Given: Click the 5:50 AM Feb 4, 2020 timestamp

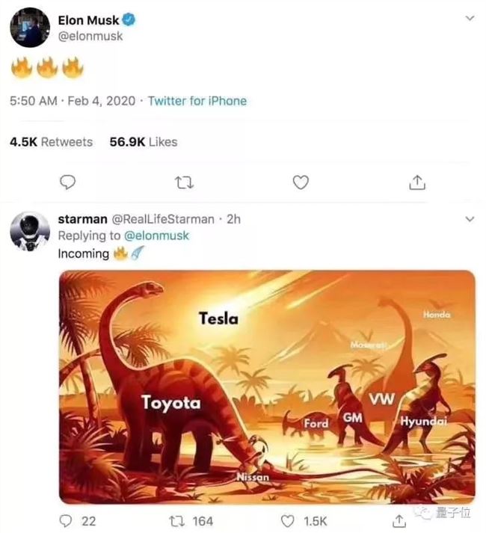Looking at the screenshot, I should (71, 101).
